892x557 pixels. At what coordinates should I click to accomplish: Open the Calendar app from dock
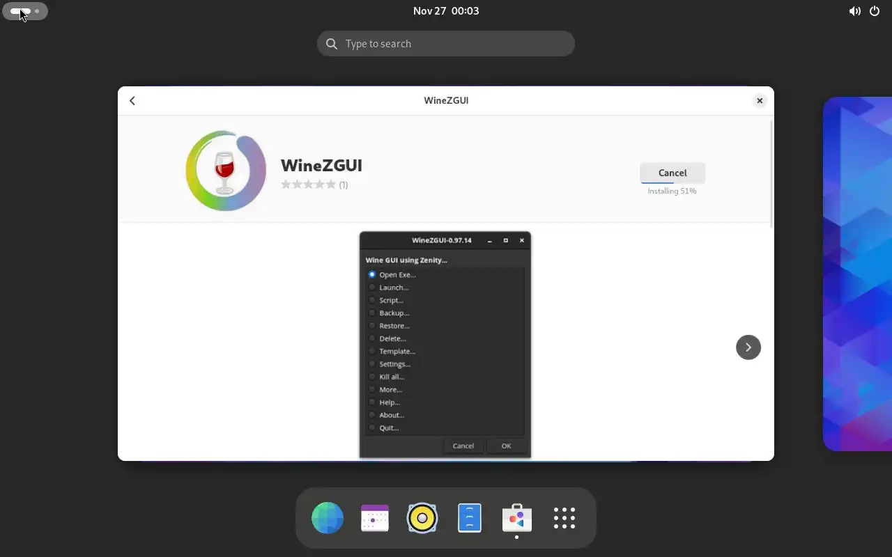(375, 518)
